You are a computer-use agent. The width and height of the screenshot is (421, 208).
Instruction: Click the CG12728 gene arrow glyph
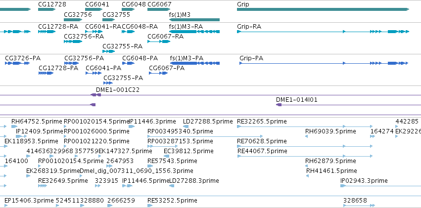[47, 9]
